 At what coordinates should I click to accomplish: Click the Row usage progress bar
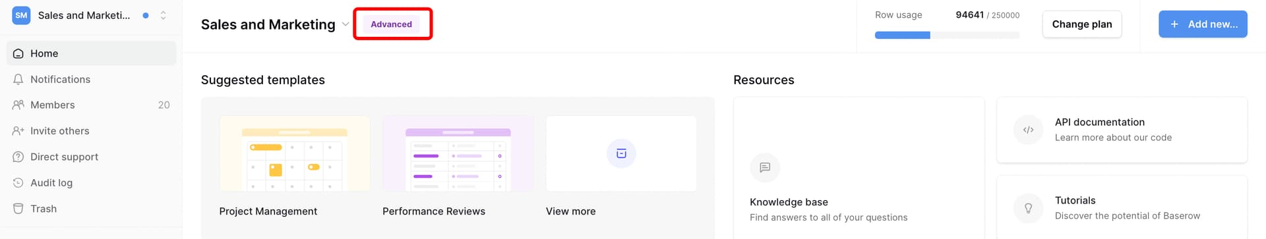pyautogui.click(x=947, y=35)
